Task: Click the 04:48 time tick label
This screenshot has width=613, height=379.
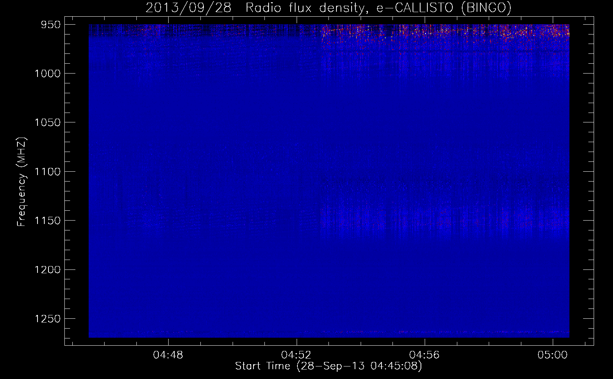Action: 168,355
